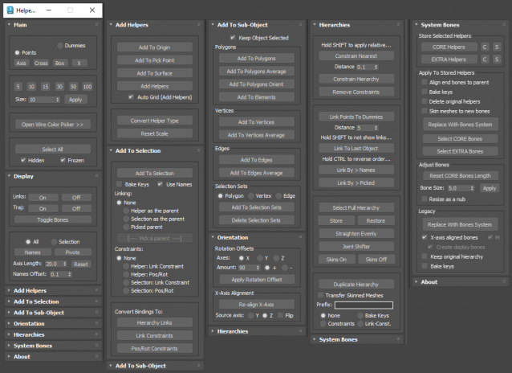
Task: Turn Traj display Off
Action: click(76, 208)
